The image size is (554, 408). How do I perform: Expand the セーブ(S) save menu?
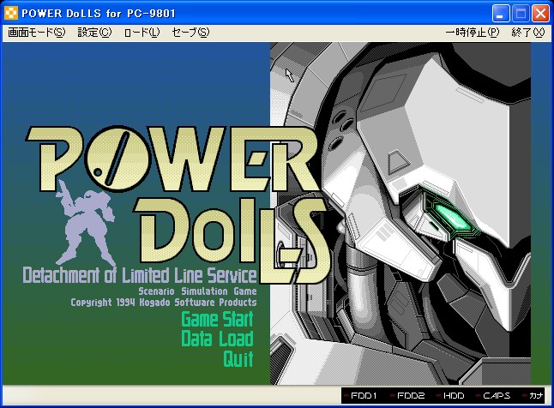click(x=190, y=33)
